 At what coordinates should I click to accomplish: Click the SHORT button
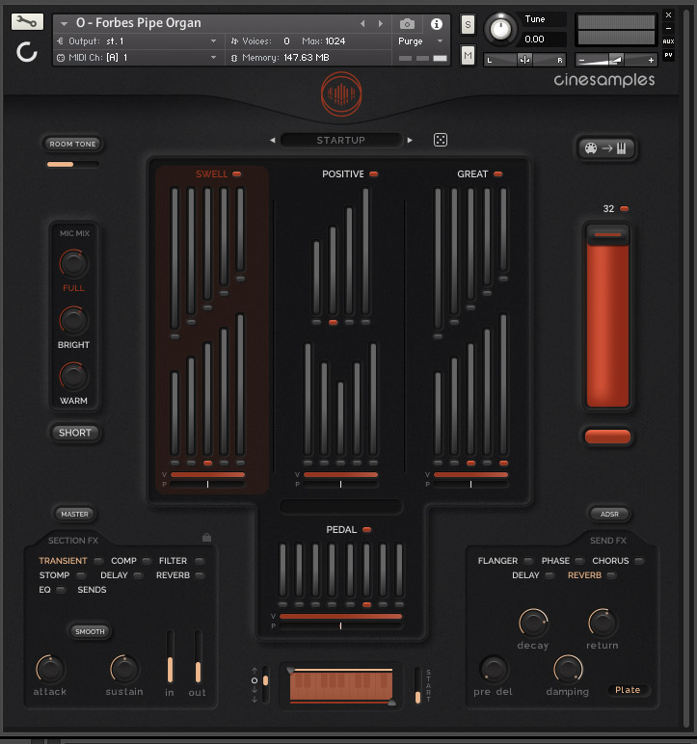(x=75, y=433)
